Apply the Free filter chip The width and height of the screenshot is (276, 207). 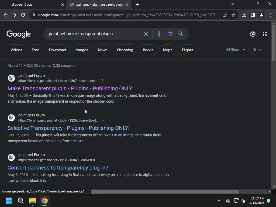pyautogui.click(x=35, y=50)
